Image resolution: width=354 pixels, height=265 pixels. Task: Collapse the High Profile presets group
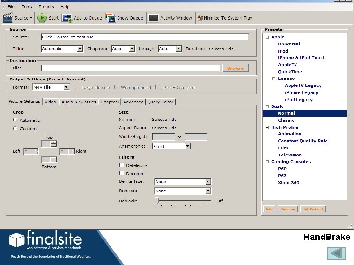pyautogui.click(x=267, y=127)
